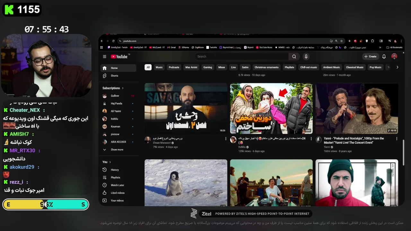
Task: Open ARIA KEOXER channel in subscriptions
Action: (118, 142)
